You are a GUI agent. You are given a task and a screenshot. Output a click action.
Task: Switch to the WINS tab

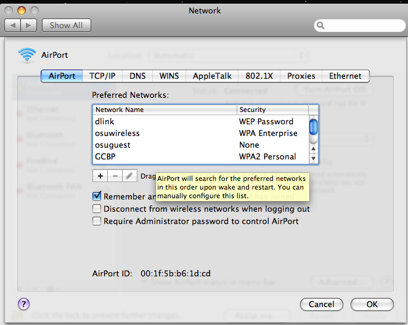[x=169, y=76]
